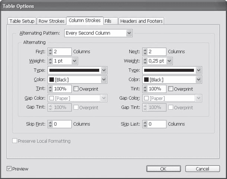Uncheck the Preview checkbox
Image resolution: width=227 pixels, height=179 pixels.
pos(9,169)
